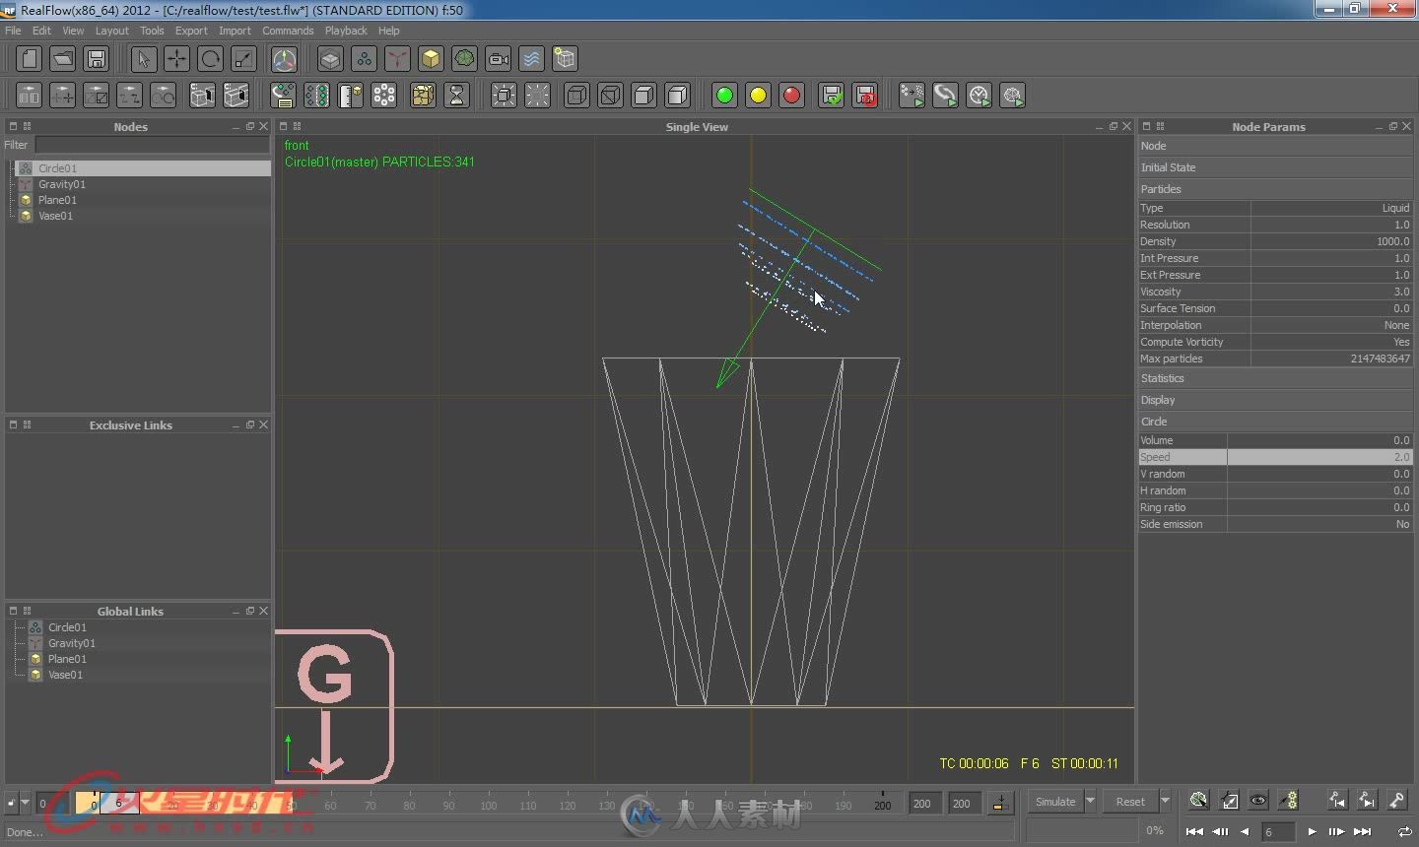
Task: Click the fractured cube toolbar icon
Action: (x=423, y=96)
